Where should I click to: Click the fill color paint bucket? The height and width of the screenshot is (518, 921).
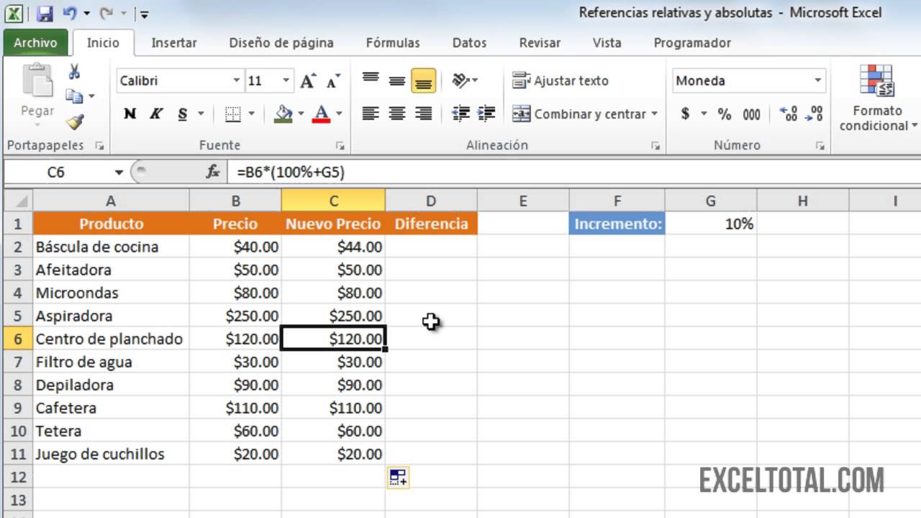tap(283, 114)
